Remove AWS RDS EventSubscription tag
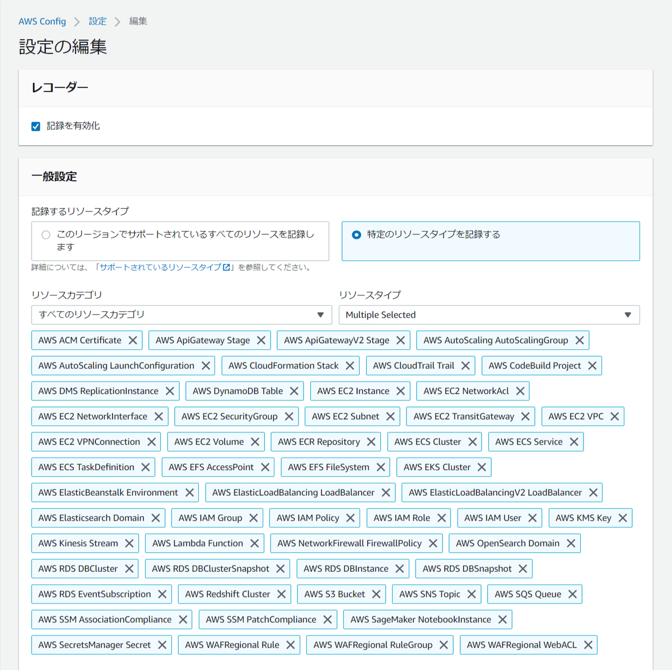Screen dimensions: 672x670 162,594
